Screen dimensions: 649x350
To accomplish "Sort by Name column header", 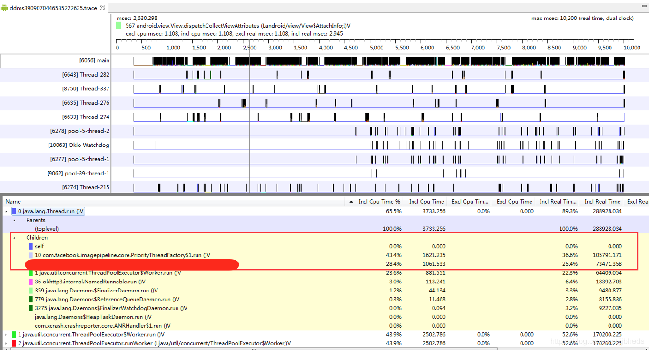I will pos(173,202).
